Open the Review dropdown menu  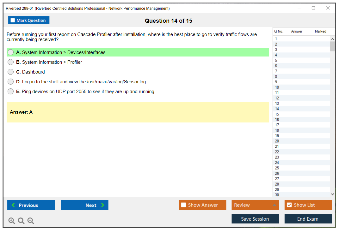coord(255,205)
